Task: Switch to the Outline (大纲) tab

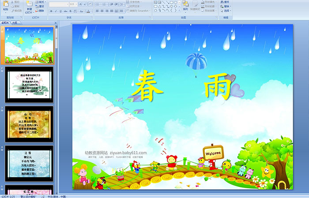Action: pos(15,22)
